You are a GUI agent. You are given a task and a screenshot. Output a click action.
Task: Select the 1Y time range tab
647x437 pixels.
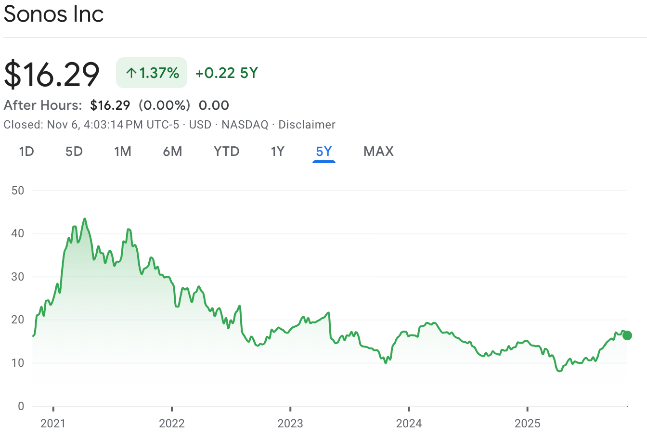pos(278,152)
